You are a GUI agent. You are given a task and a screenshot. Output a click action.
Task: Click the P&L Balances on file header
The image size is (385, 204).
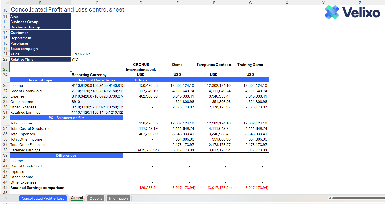[66, 118]
